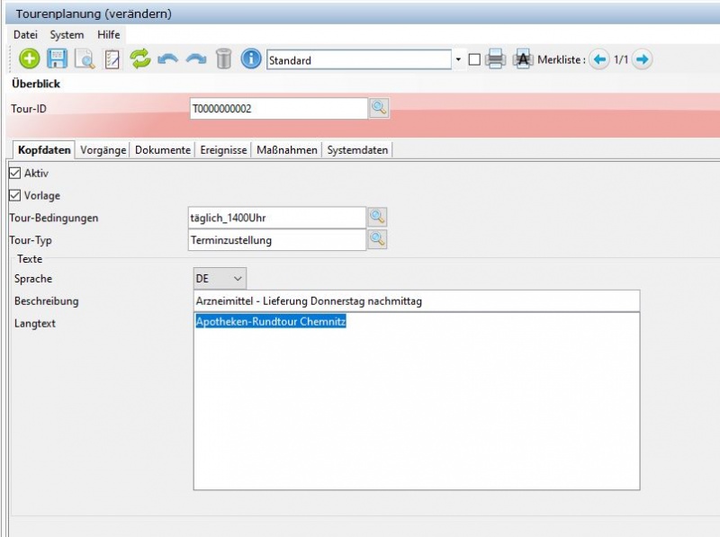Expand the Standard layout dropdown
Viewport: 720px width, 537px height.
[x=458, y=60]
